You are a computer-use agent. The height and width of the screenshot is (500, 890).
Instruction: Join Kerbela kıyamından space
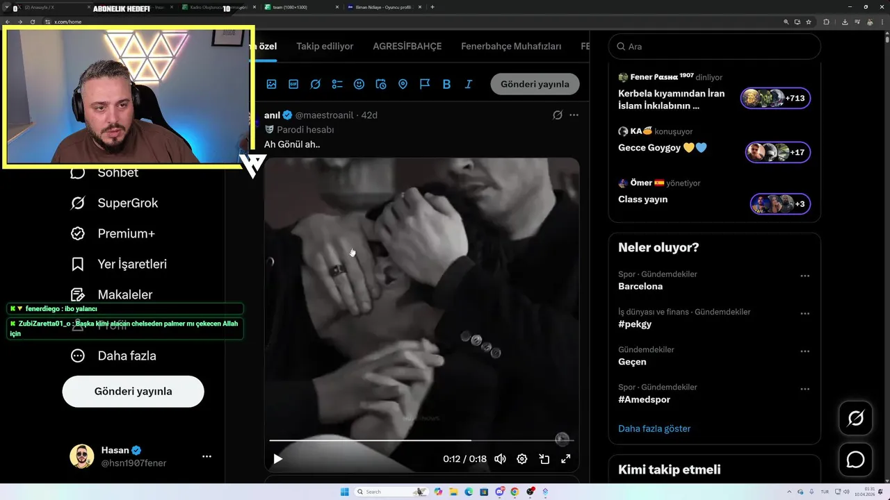coord(671,99)
